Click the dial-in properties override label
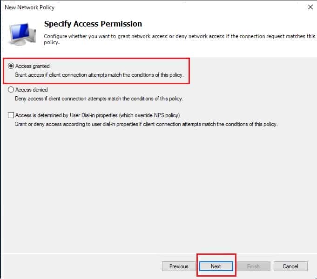Viewport: 317px width, 279px height. [98, 115]
